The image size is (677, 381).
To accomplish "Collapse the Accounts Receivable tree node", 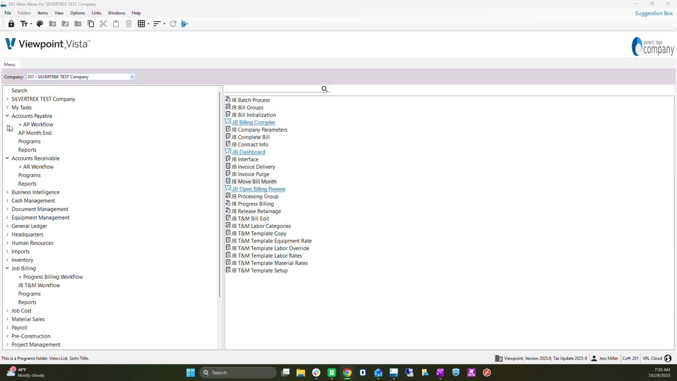I will click(7, 158).
